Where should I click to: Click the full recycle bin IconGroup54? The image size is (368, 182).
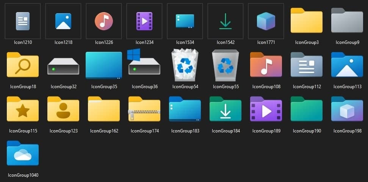185,65
